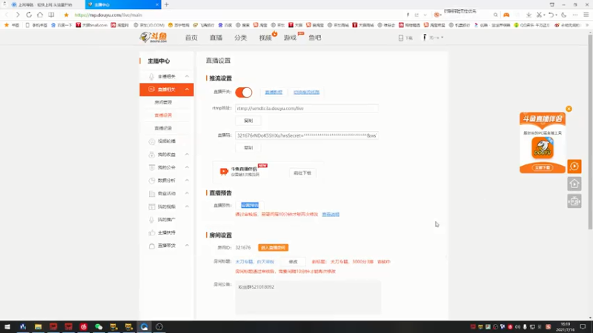Open the 直播记录 sidebar sub-item
The height and width of the screenshot is (333, 593).
point(163,128)
